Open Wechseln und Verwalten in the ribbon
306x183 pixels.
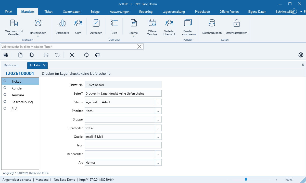14,27
